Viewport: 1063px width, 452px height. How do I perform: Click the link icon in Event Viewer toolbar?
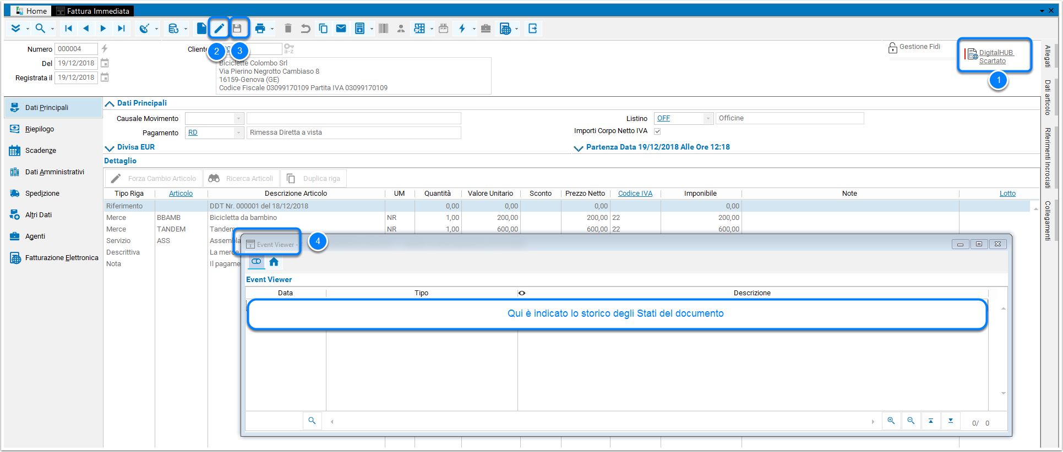[257, 262]
